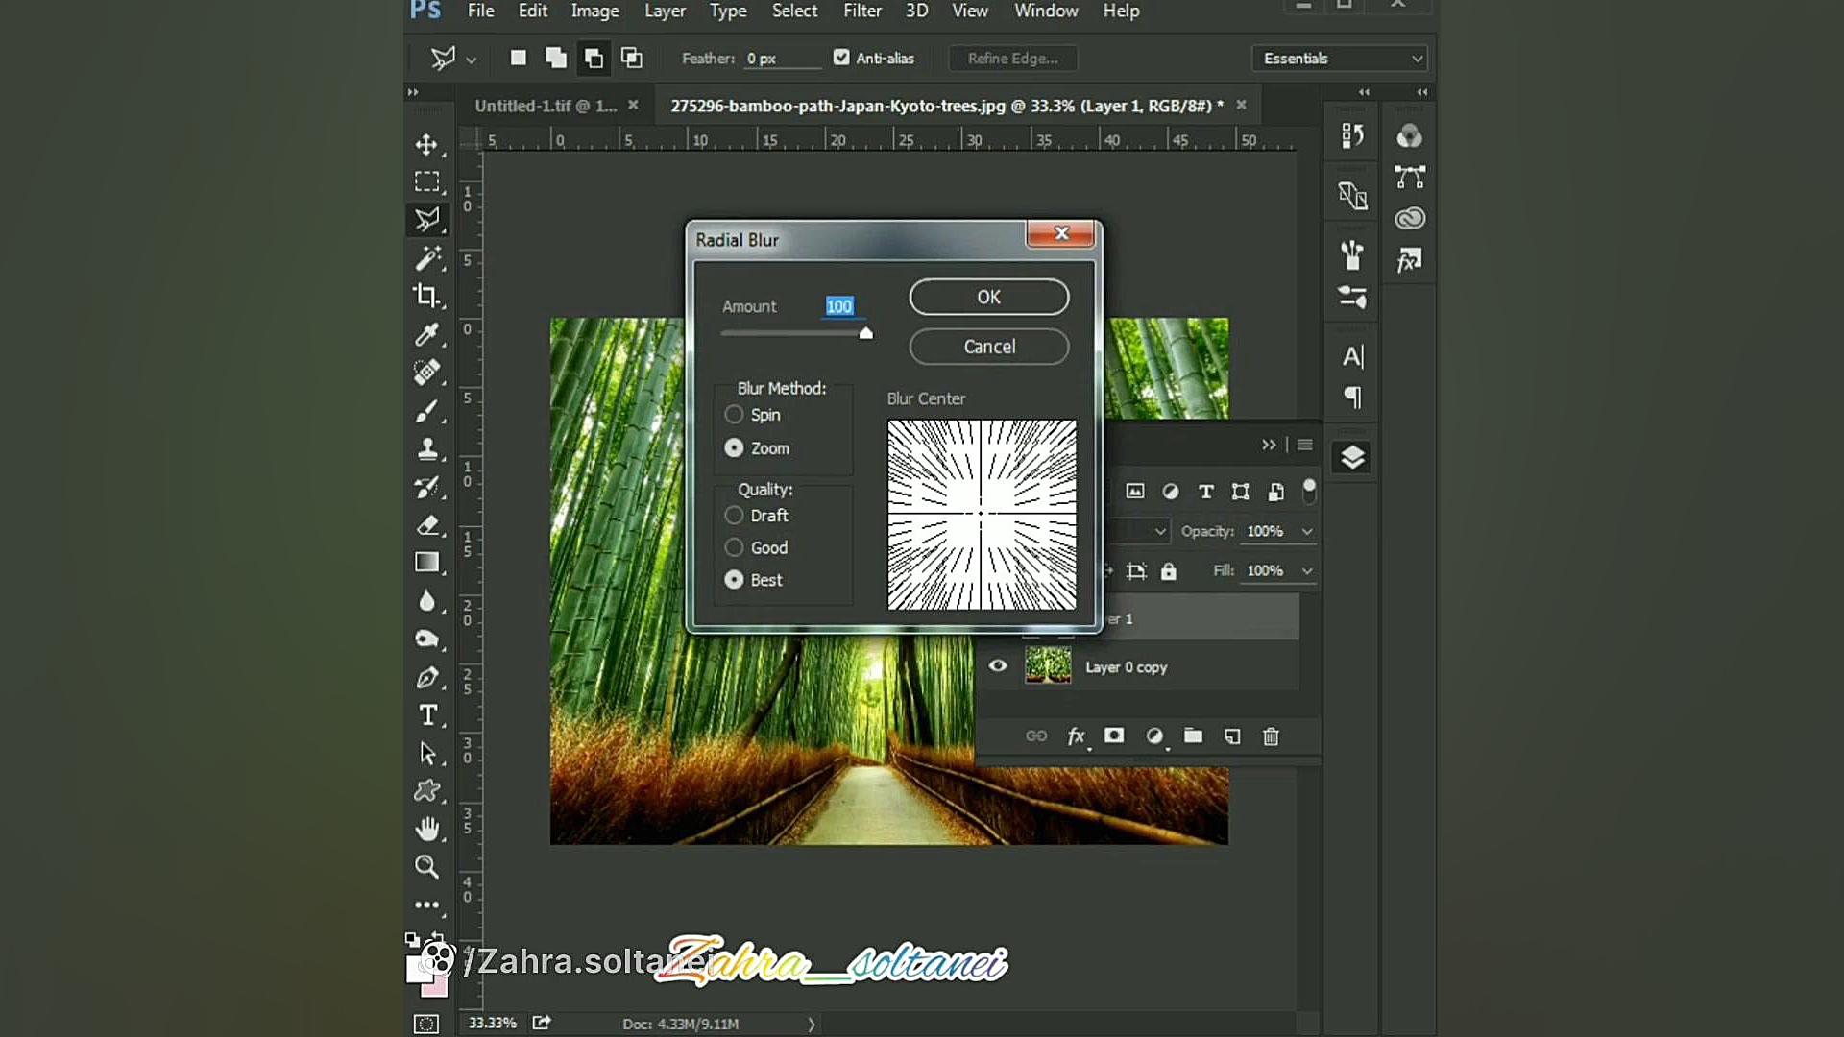Select the Healing Brush tool
The image size is (1844, 1037).
click(426, 372)
